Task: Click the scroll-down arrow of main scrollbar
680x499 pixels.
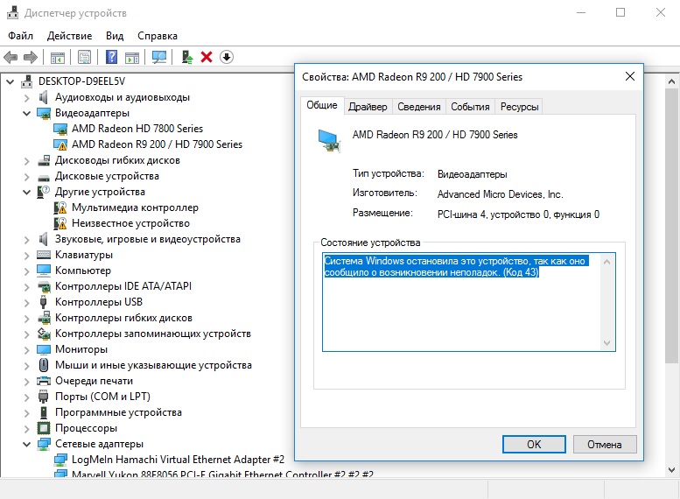Action: (x=671, y=470)
